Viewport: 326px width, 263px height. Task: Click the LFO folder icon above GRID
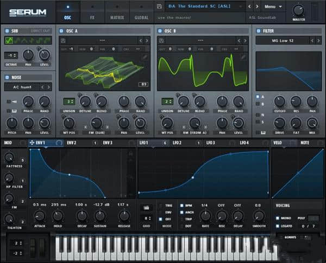click(147, 207)
